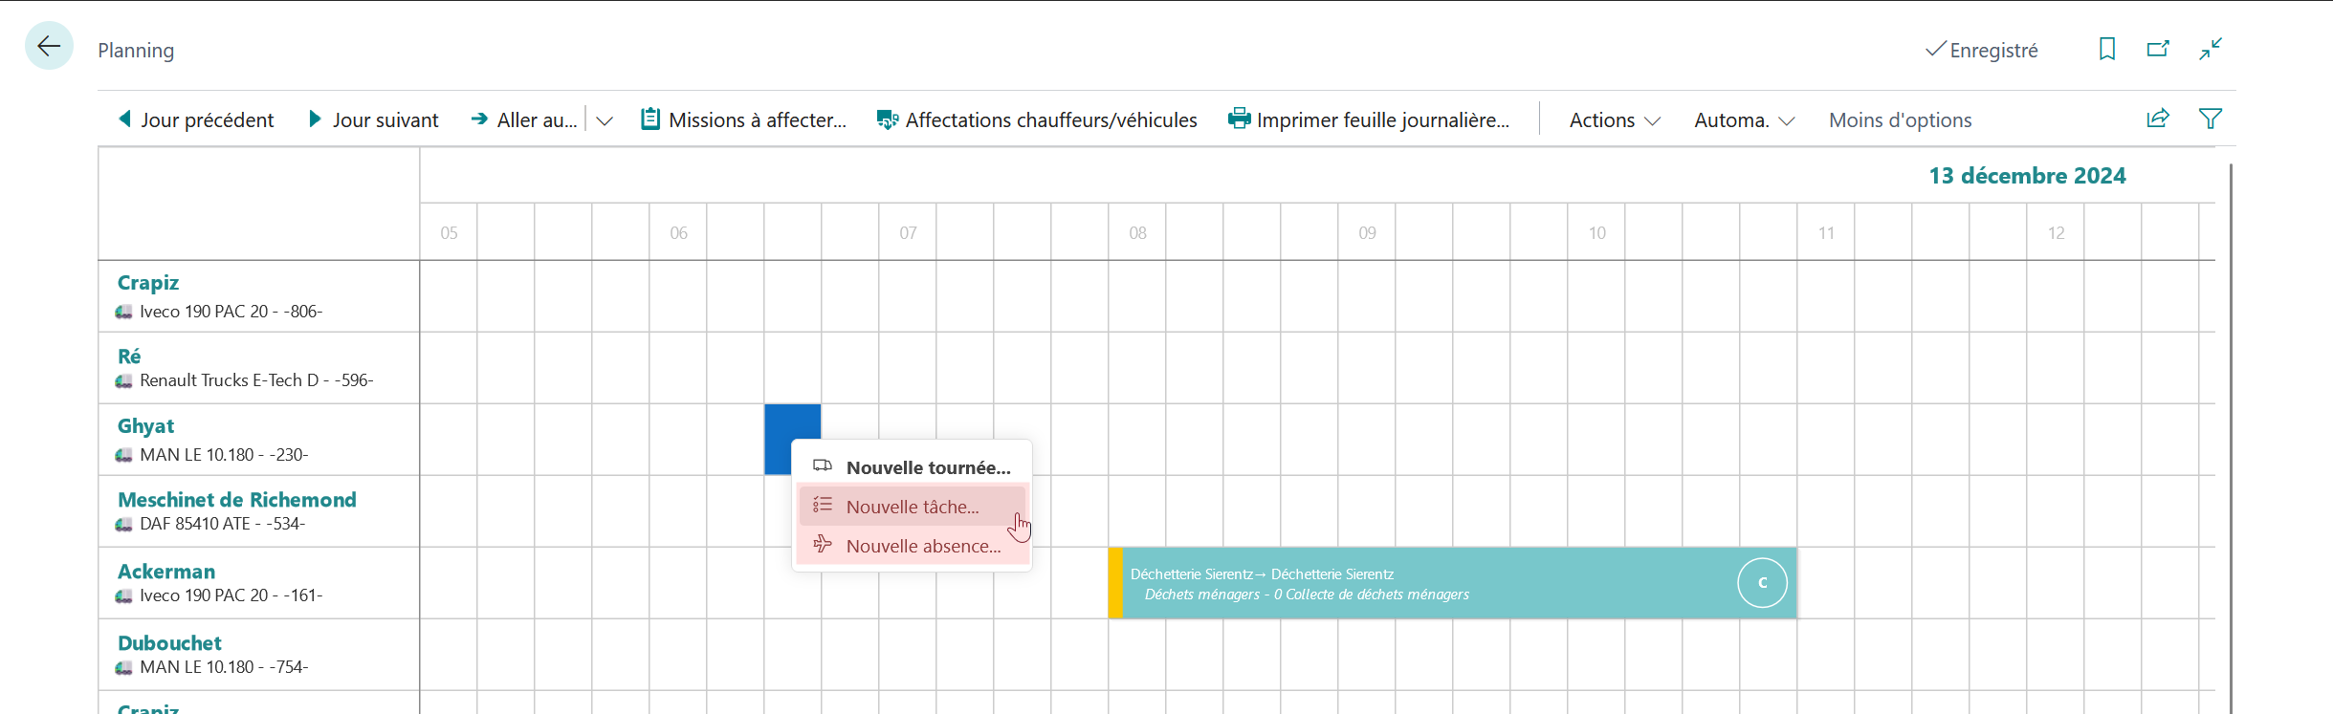Select Nouvelle tournée in context menu
The height and width of the screenshot is (714, 2333).
(912, 467)
